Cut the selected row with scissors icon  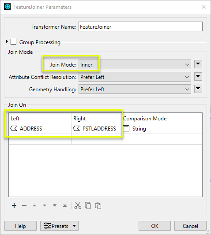[78, 205]
